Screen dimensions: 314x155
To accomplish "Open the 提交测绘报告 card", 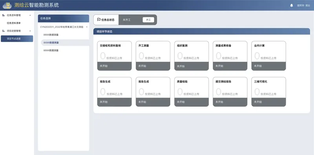I will click(230, 92).
